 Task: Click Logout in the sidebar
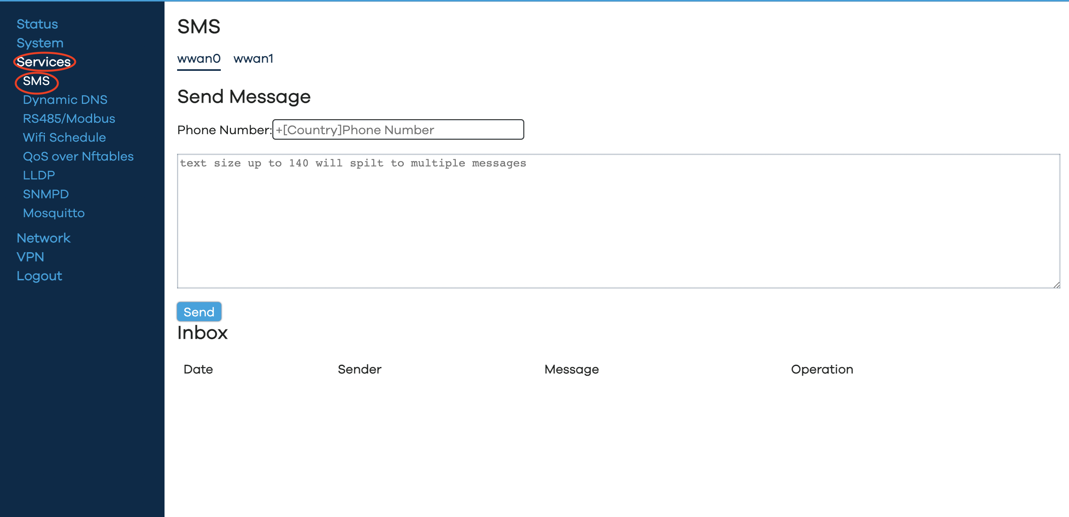(x=39, y=275)
